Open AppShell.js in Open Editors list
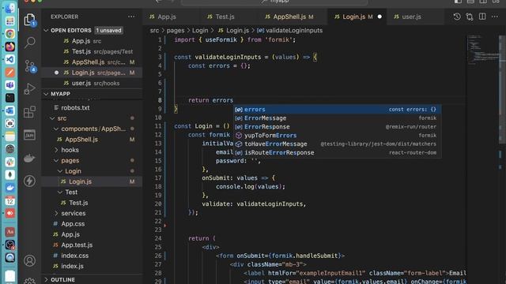Screen dimensions: 506x284 pyautogui.click(x=92, y=62)
